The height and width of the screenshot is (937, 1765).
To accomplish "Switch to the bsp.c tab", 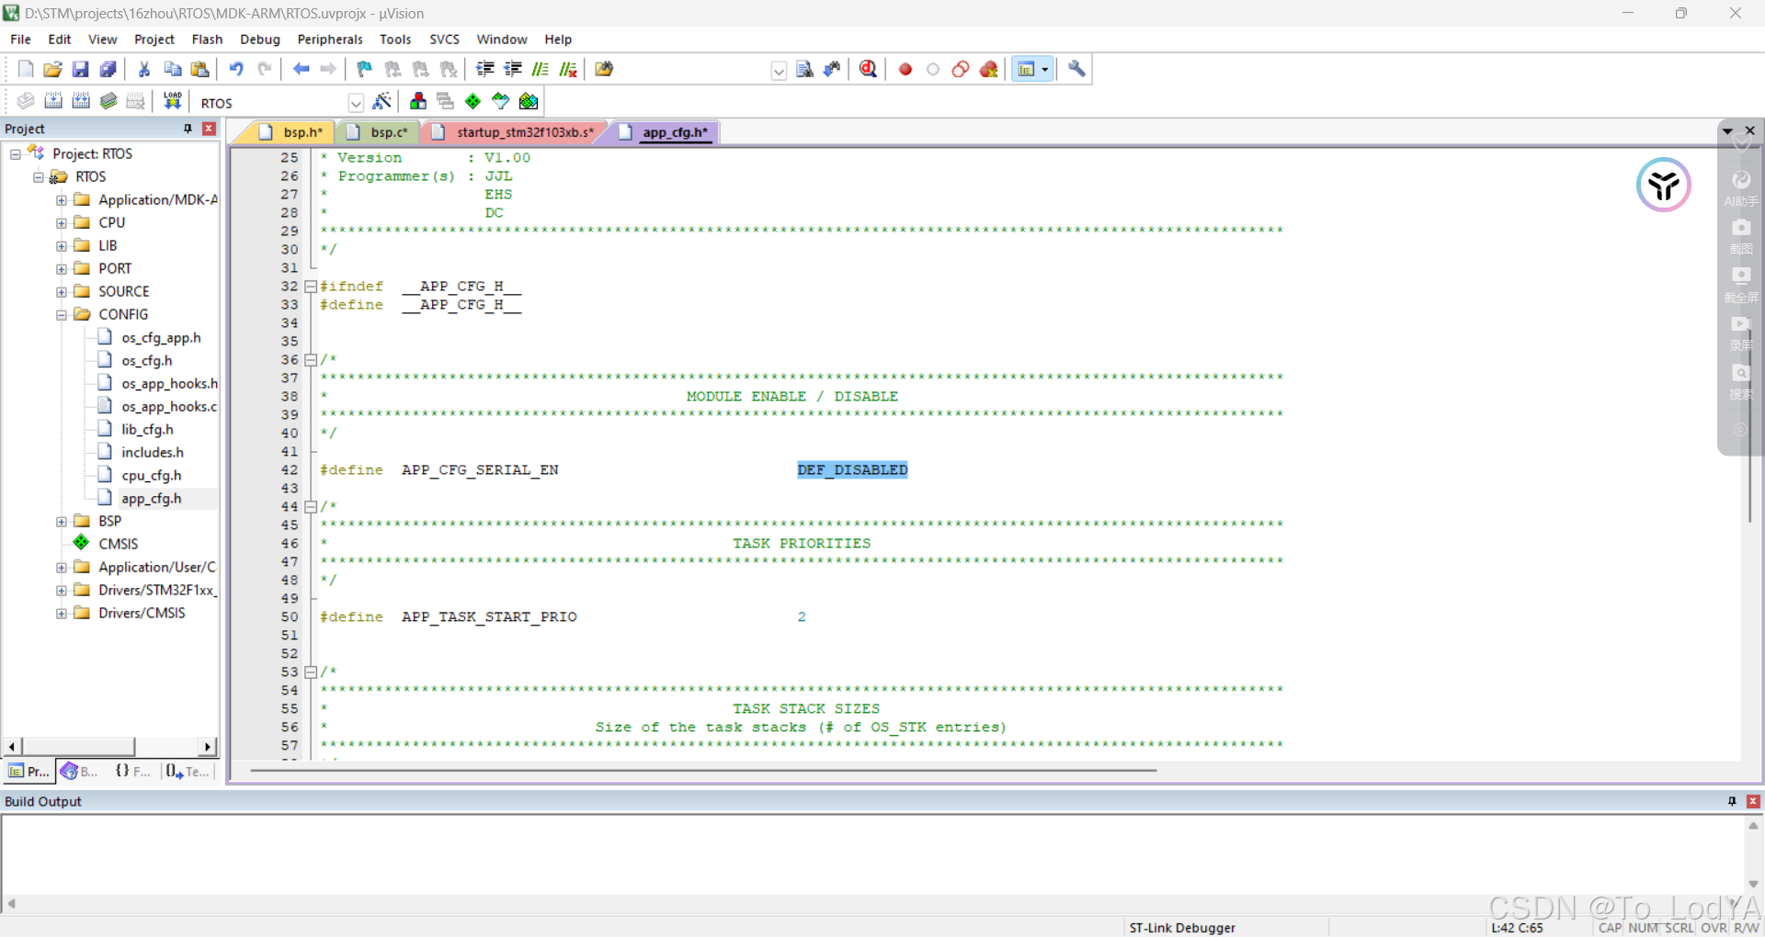I will [x=380, y=132].
